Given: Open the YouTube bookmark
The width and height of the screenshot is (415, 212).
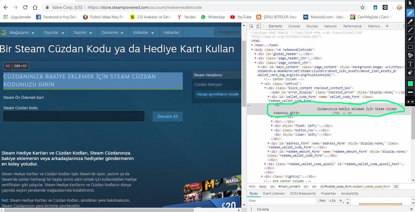Looking at the screenshot, I should pos(241,17).
